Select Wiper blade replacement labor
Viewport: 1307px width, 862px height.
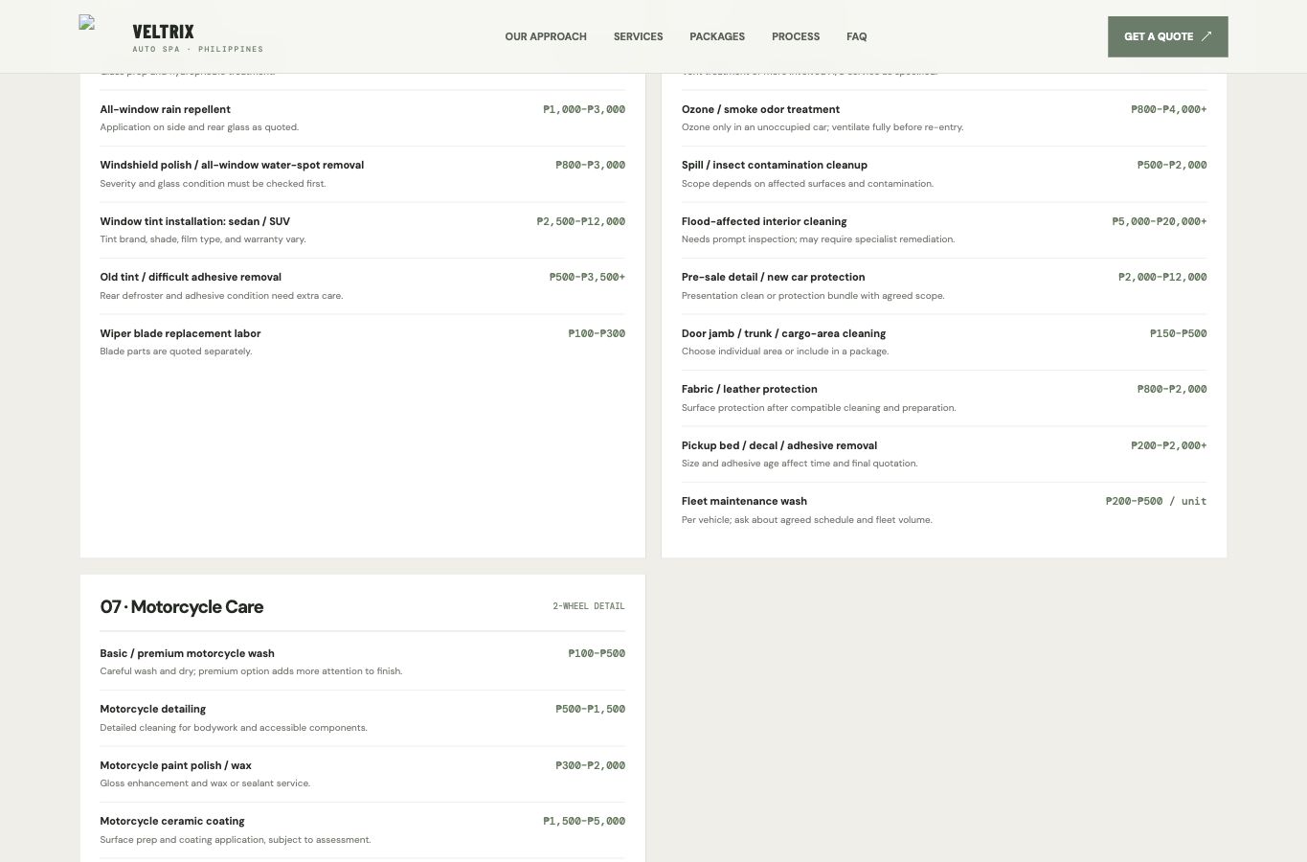click(x=180, y=333)
